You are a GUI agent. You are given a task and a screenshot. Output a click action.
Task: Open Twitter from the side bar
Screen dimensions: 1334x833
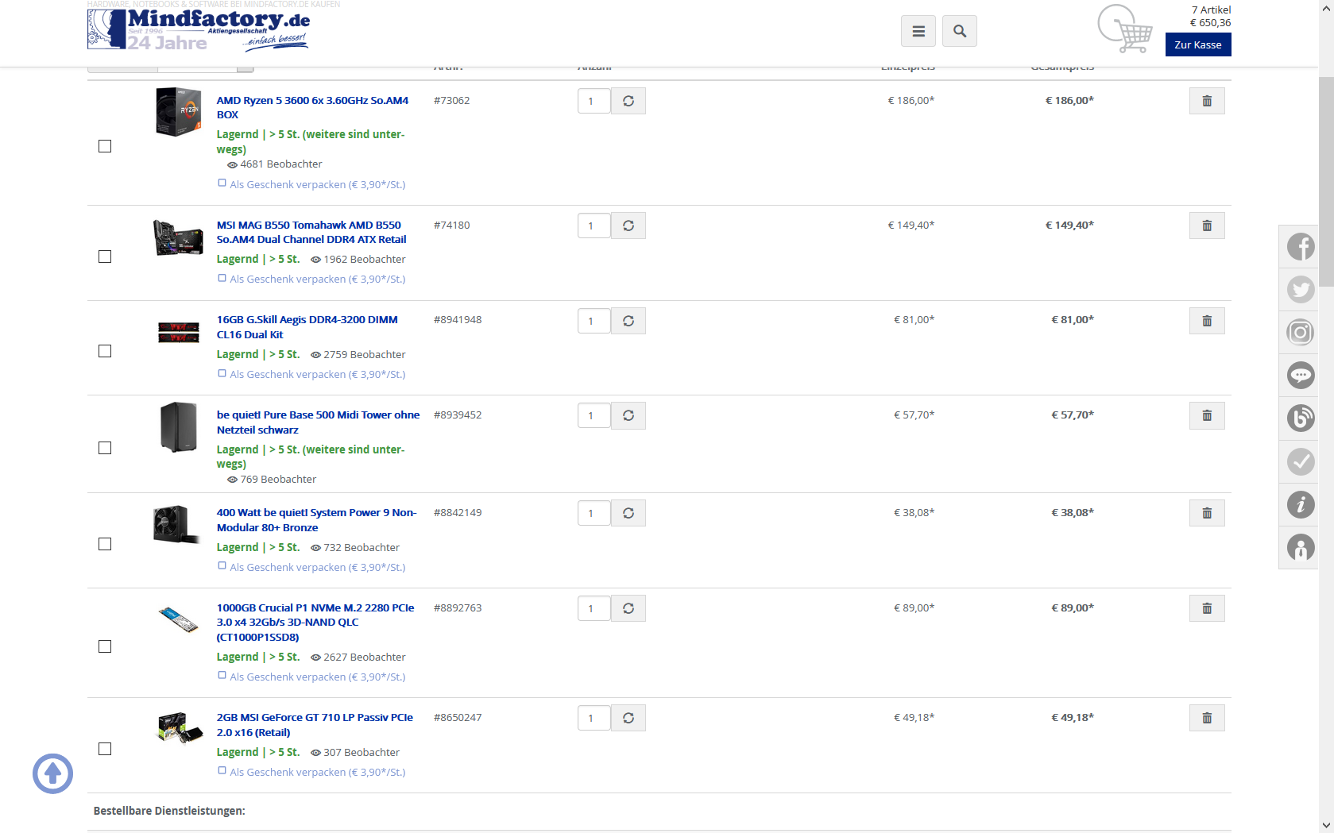click(x=1301, y=290)
